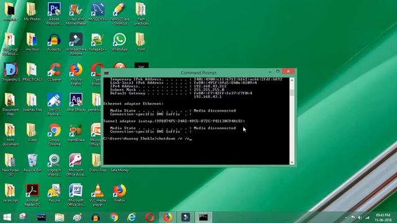
Task: Click the Command Prompt scroll up arrow
Action: [292, 80]
